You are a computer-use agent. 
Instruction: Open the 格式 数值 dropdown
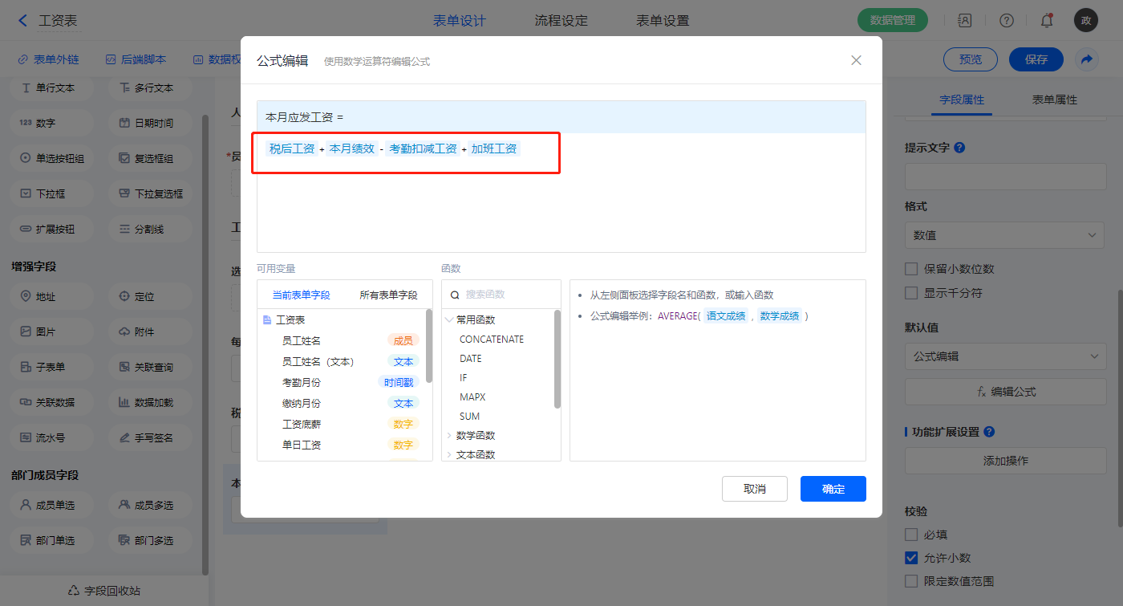[x=1005, y=235]
